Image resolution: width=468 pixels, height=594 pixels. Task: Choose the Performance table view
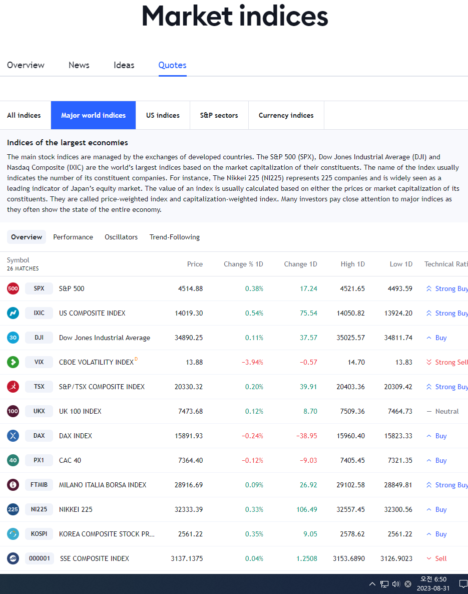point(73,237)
